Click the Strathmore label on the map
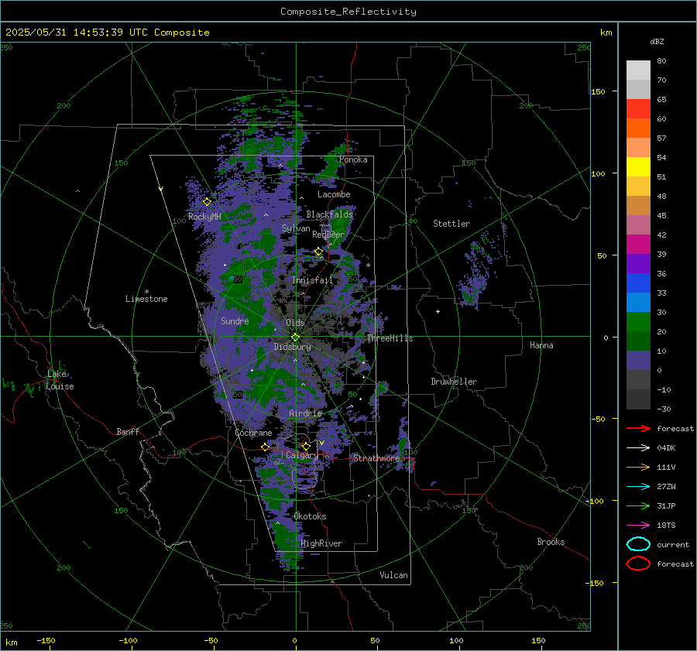Image resolution: width=697 pixels, height=651 pixels. tap(376, 458)
